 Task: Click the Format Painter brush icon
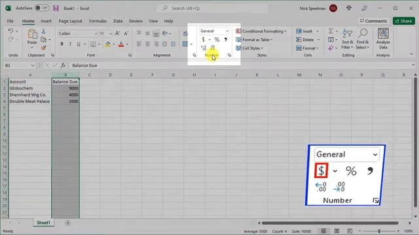pyautogui.click(x=43, y=48)
